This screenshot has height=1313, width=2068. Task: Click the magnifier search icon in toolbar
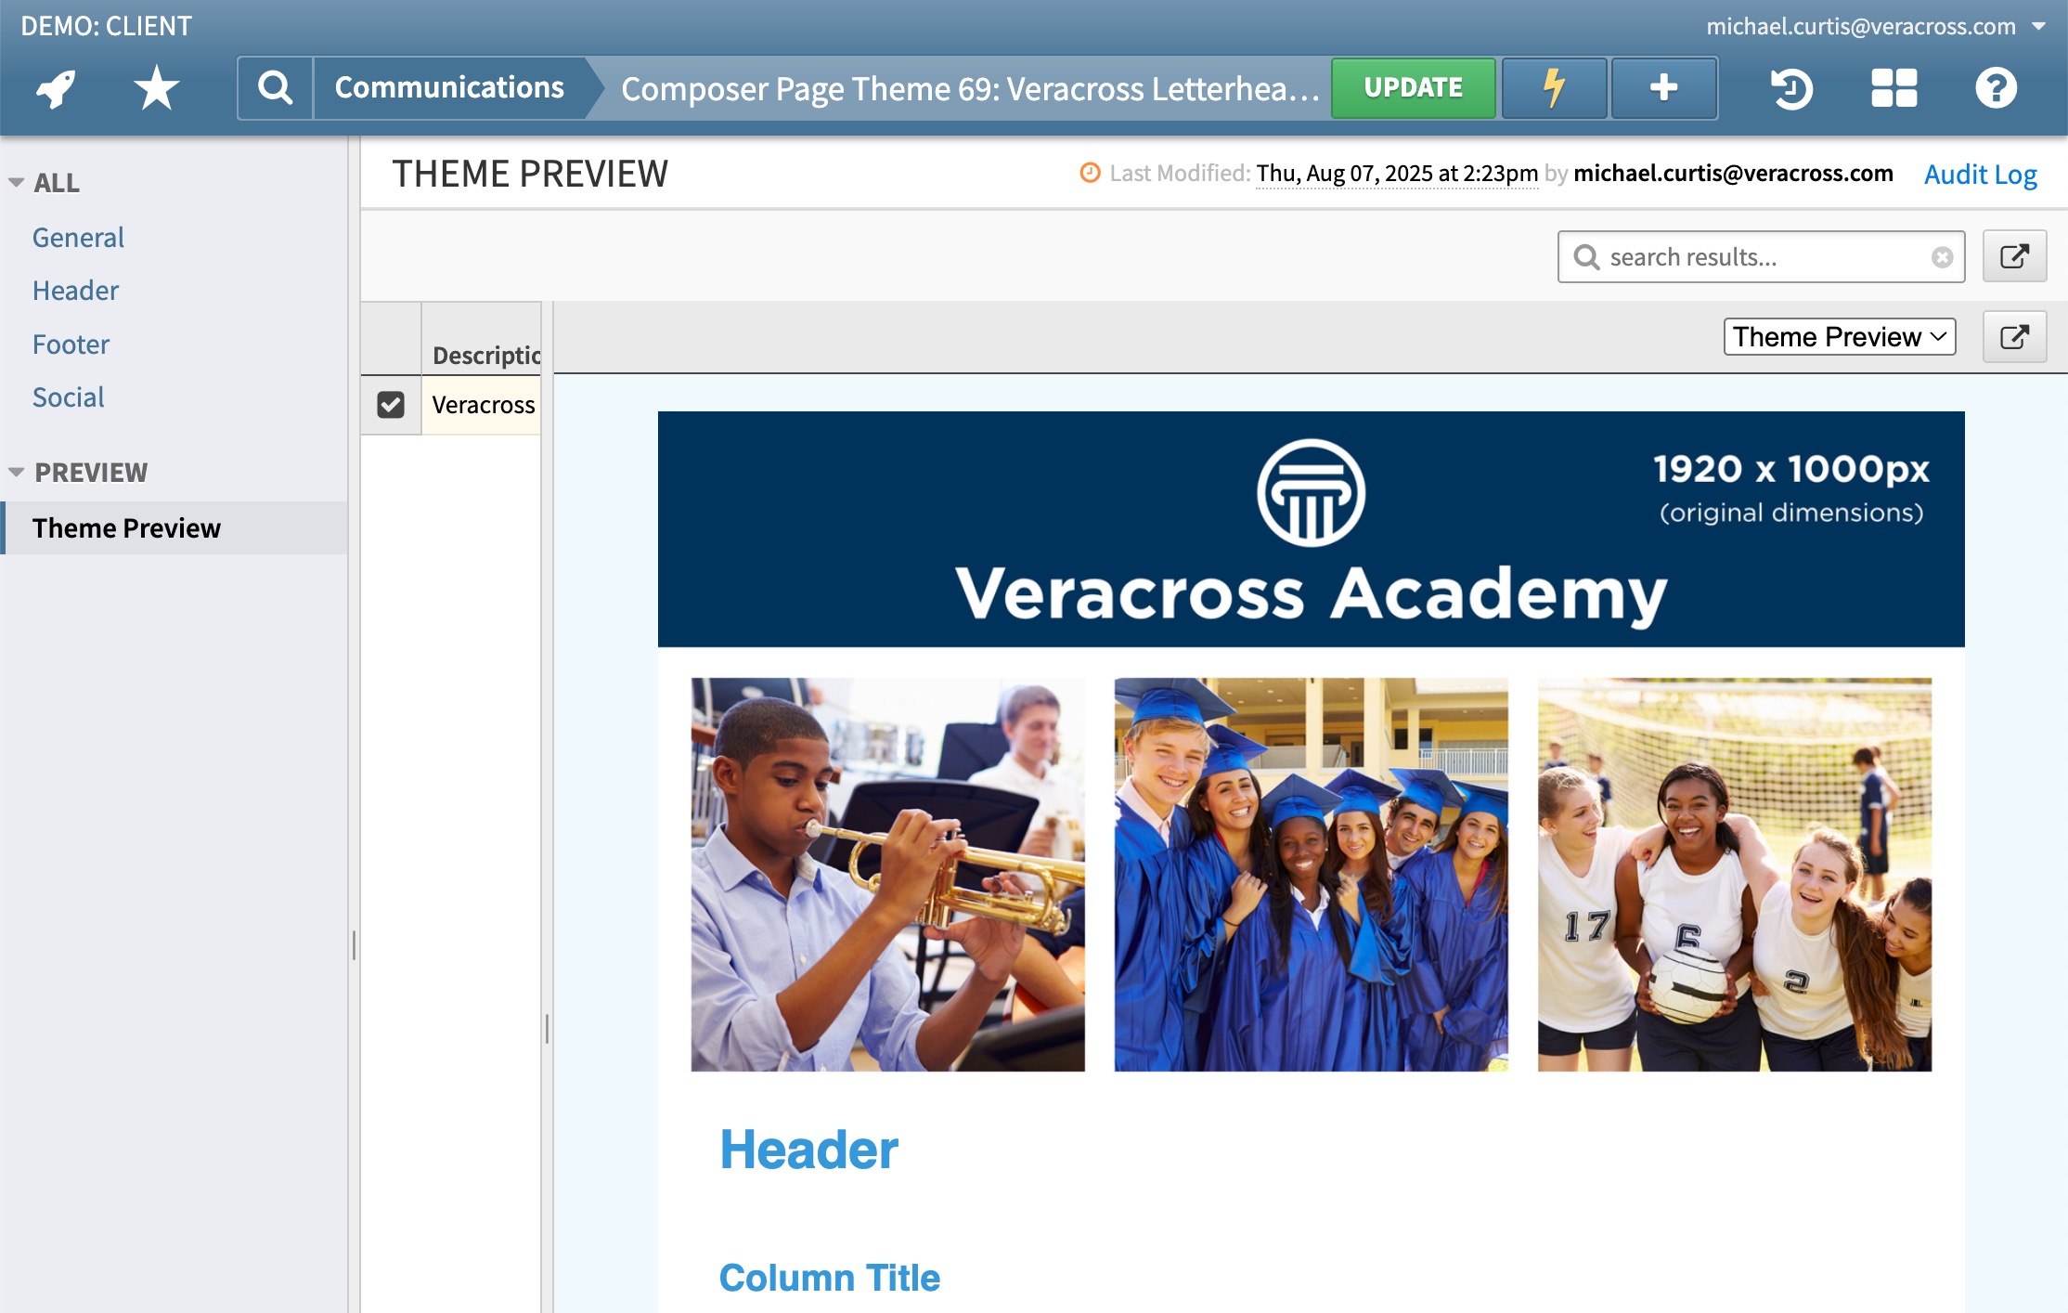pyautogui.click(x=275, y=88)
